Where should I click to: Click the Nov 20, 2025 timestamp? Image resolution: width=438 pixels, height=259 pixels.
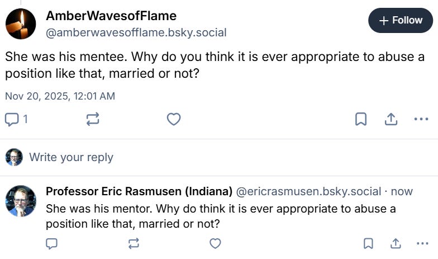pyautogui.click(x=60, y=96)
